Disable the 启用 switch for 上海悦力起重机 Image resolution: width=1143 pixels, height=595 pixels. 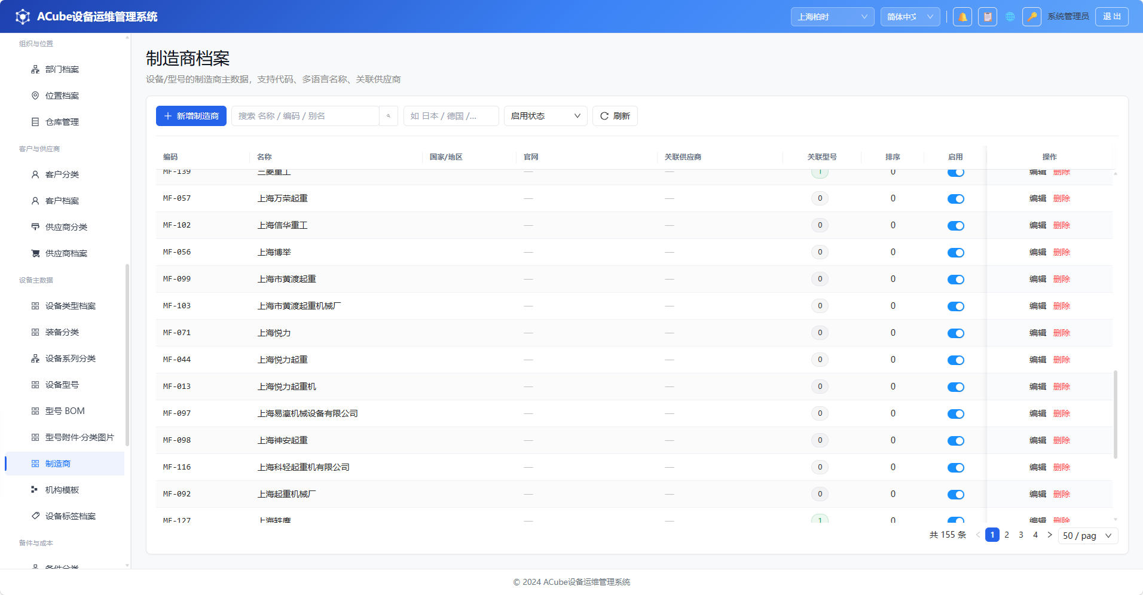click(x=956, y=387)
